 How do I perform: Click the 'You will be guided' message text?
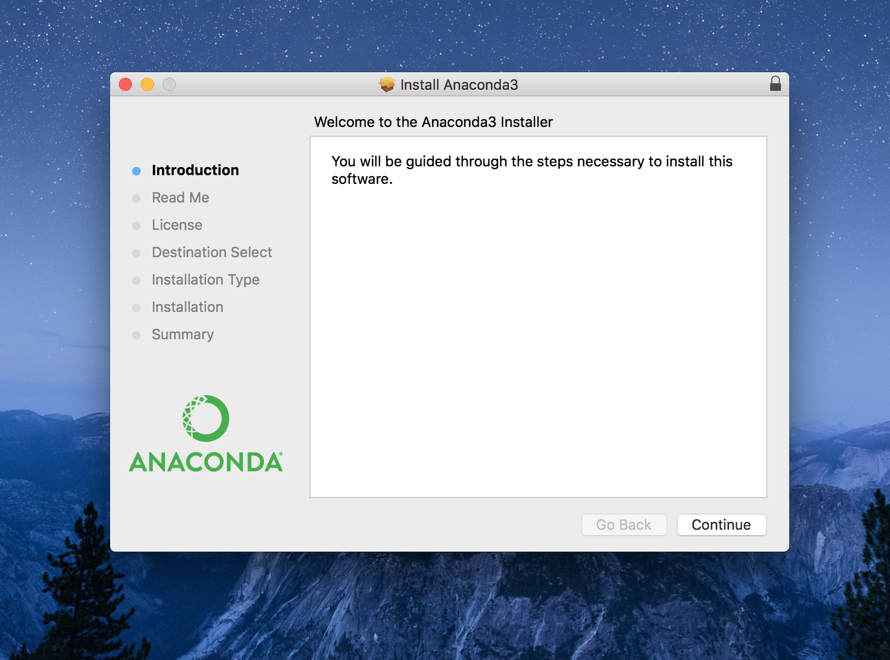532,170
